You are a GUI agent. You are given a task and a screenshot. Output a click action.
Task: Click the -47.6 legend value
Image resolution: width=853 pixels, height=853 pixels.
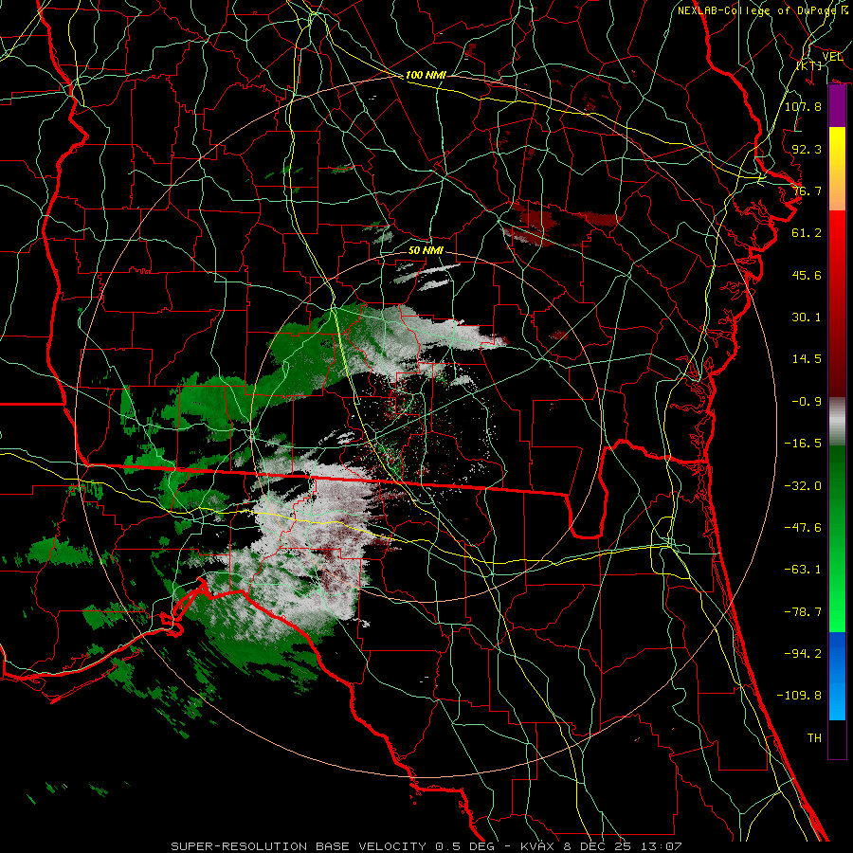click(x=803, y=528)
